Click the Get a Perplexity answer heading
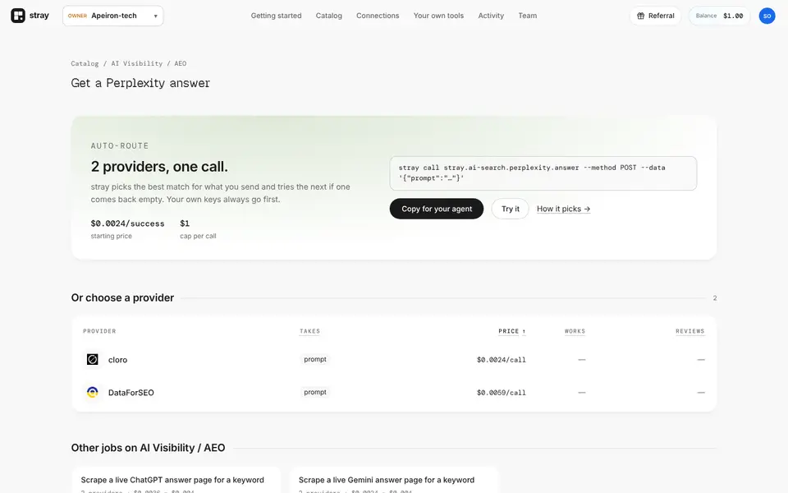Viewport: 788px width, 493px height. tap(140, 83)
